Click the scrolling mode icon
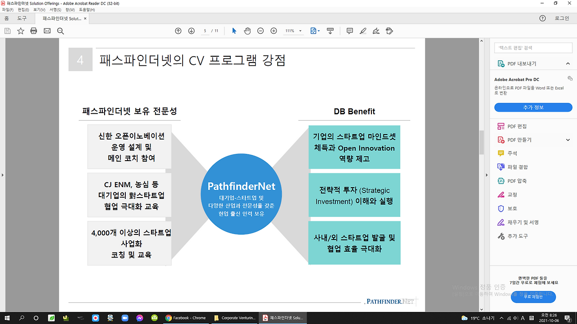577x324 pixels. pyautogui.click(x=330, y=31)
